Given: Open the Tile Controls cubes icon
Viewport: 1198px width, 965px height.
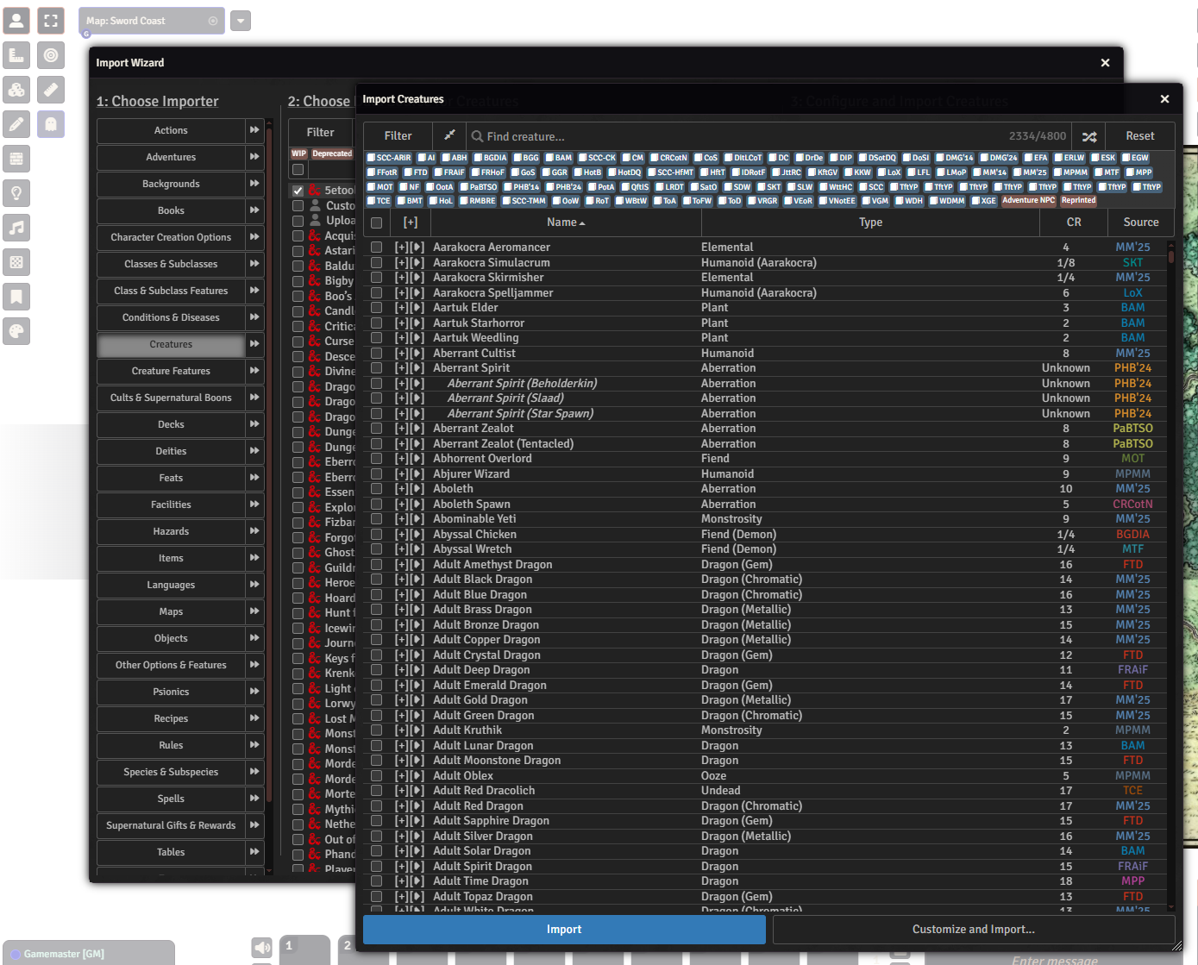Looking at the screenshot, I should (16, 90).
